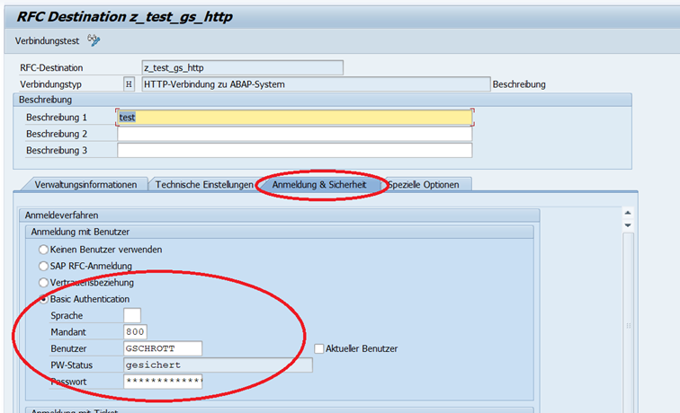680x413 pixels.
Task: Click the Sprache input field
Action: 132,315
